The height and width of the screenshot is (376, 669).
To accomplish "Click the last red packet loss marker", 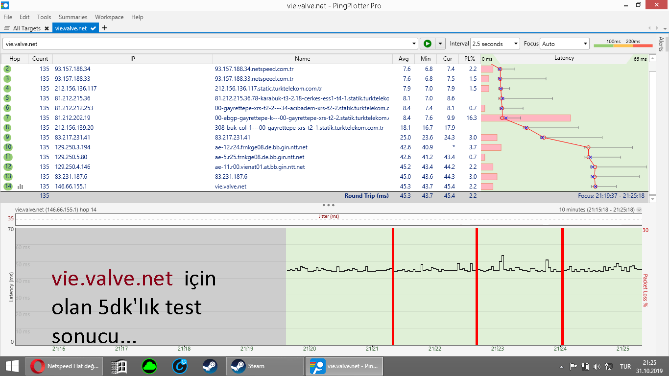I will pos(563,287).
